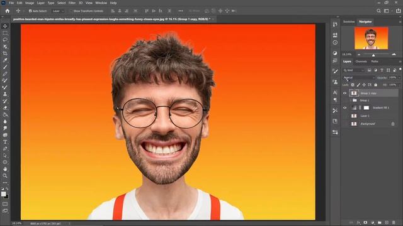Viewport: 403px width, 226px height.
Task: Open the Window menu
Action: pos(101,3)
